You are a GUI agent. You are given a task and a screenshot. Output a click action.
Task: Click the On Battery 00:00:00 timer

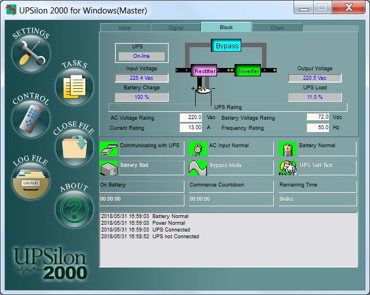coord(142,200)
